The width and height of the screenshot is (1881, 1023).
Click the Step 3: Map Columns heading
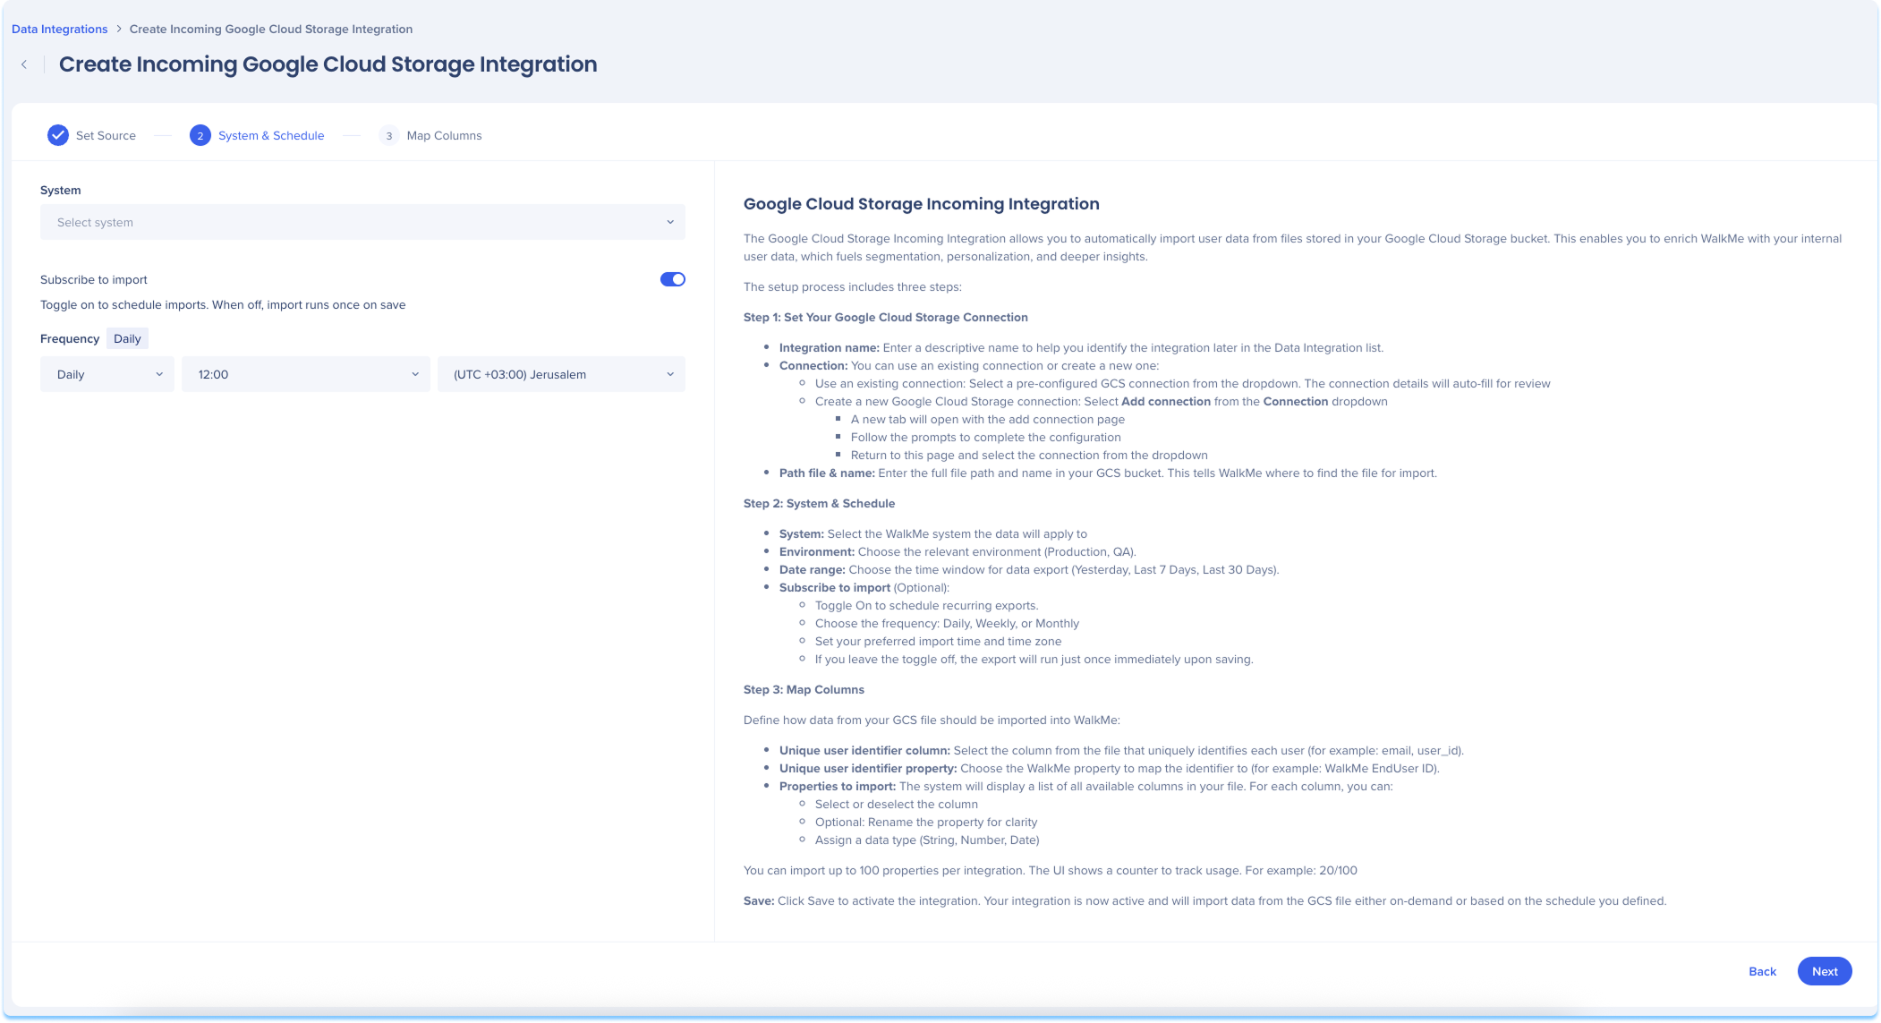click(804, 689)
